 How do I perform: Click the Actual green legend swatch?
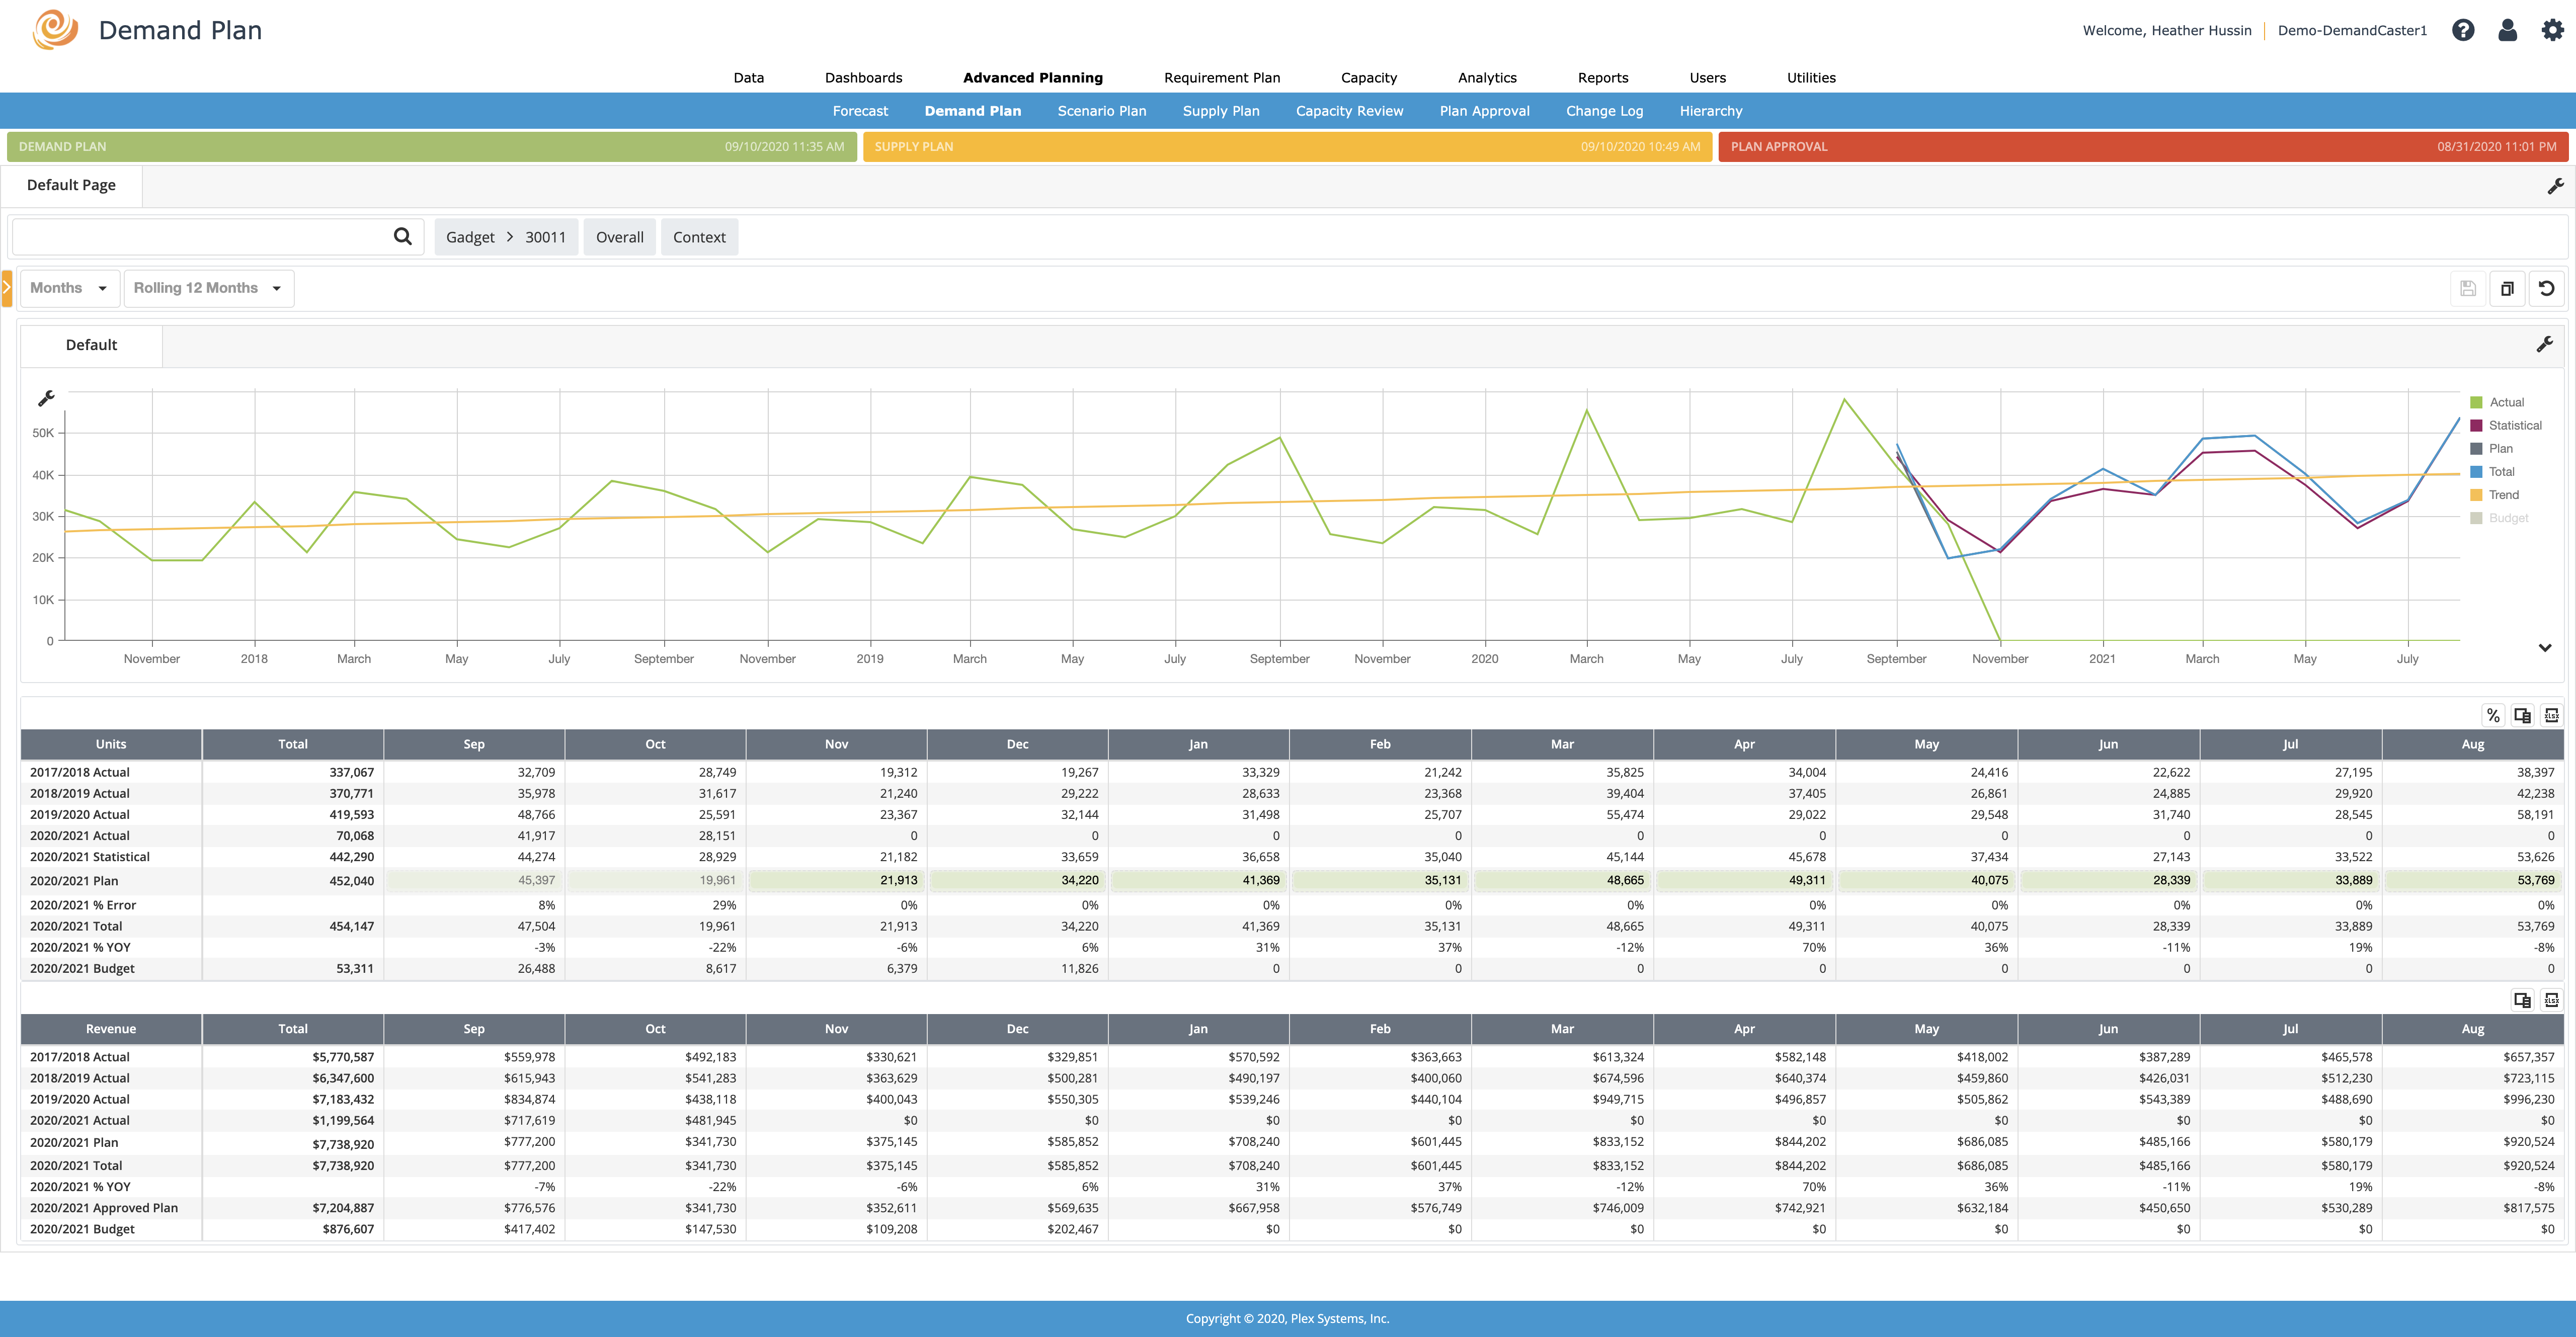tap(2476, 403)
